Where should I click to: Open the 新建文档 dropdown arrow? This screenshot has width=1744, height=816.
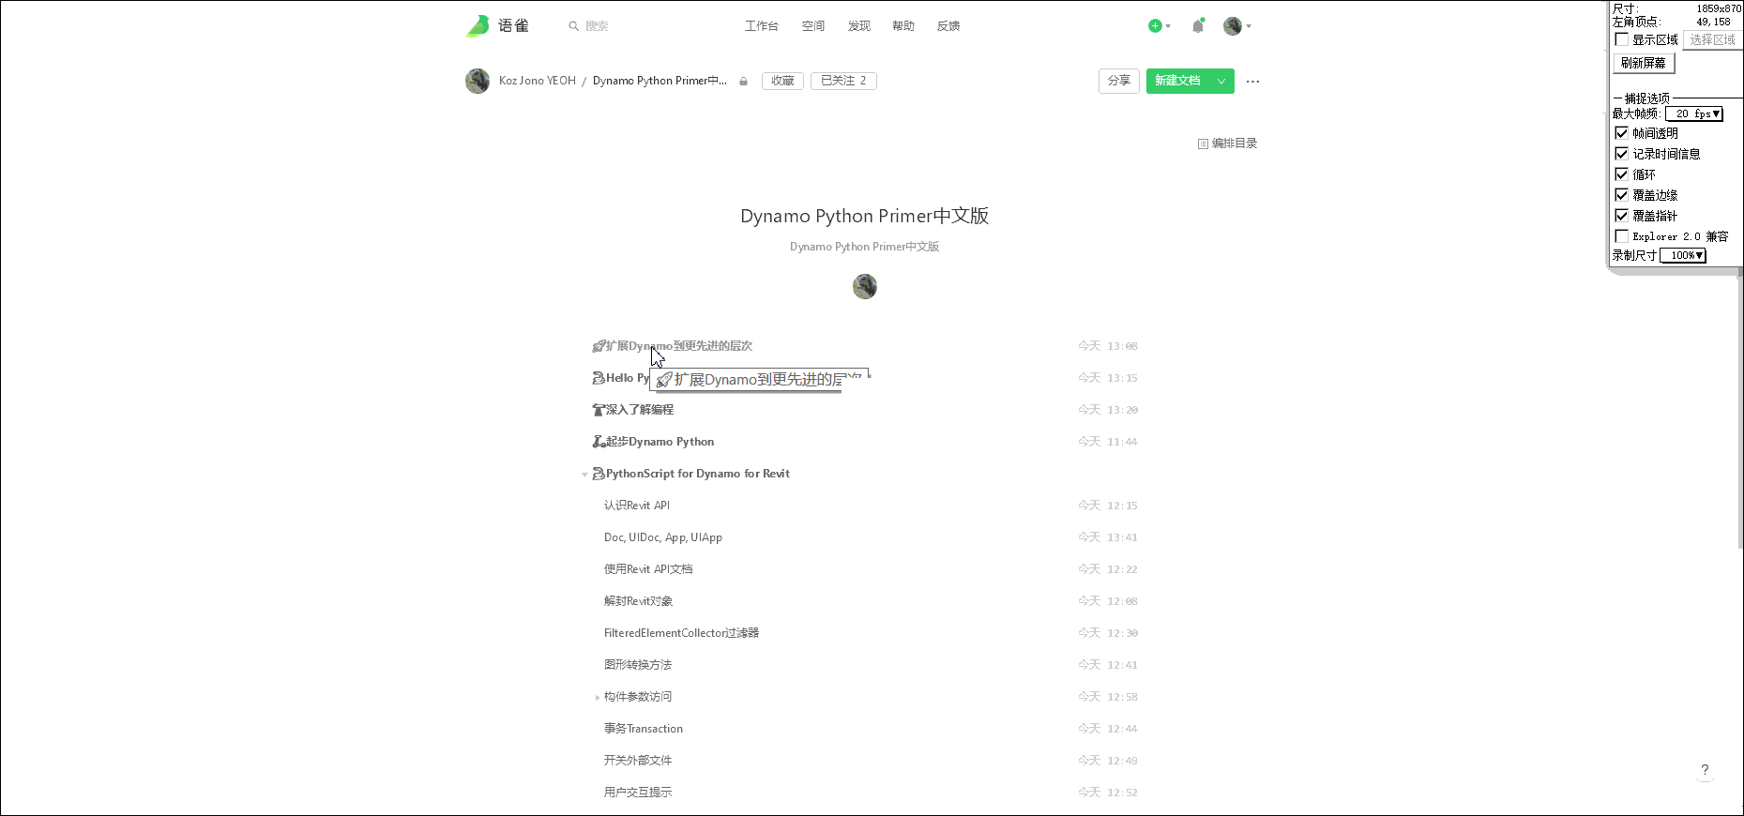coord(1221,82)
